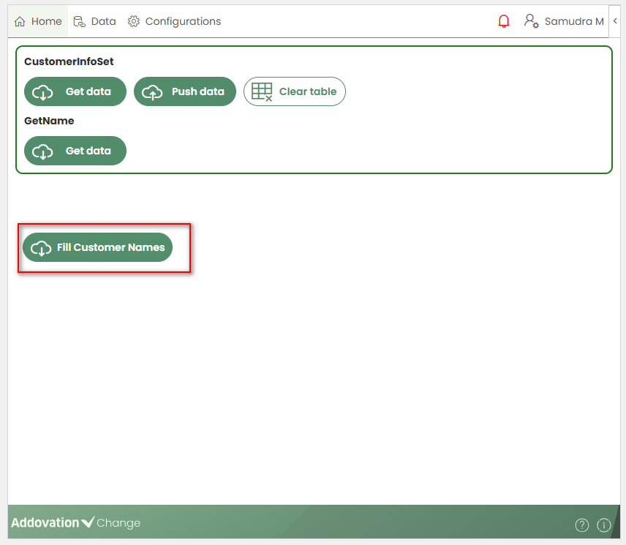The image size is (626, 545).
Task: Click the Addovation Change logo
Action: tap(75, 522)
